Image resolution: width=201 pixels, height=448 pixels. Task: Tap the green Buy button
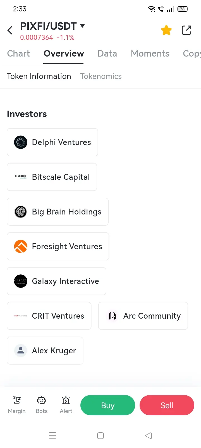click(x=108, y=405)
